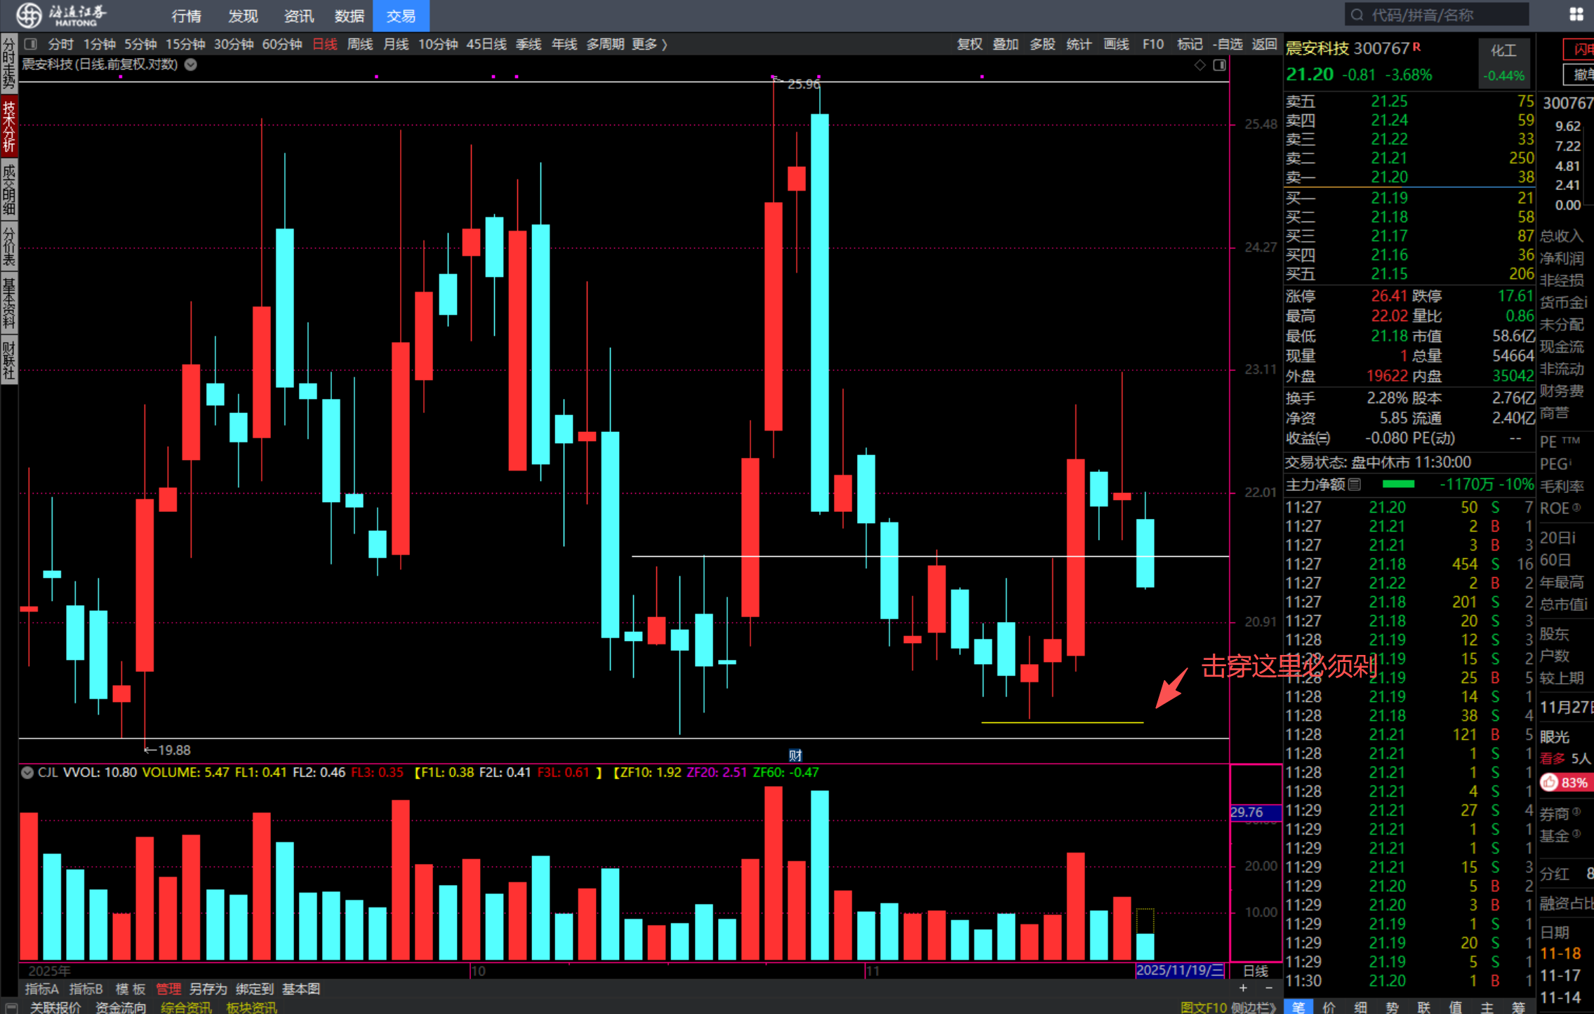Toggle the side panel icon above the chart
Screen dimensions: 1594x1014
point(1220,65)
